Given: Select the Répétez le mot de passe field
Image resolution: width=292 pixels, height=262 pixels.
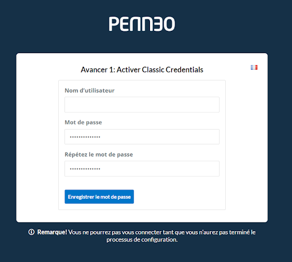Looking at the screenshot, I should point(142,169).
